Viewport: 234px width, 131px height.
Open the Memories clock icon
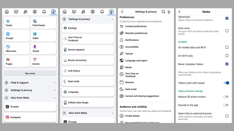(8, 47)
